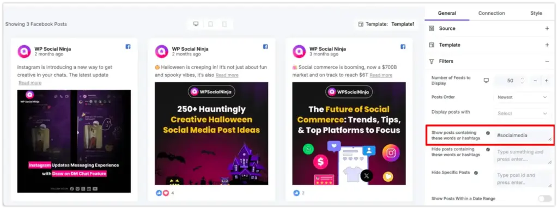Click Read more on the Social commerce post
Viewport: 558px width, 209px height.
click(381, 75)
